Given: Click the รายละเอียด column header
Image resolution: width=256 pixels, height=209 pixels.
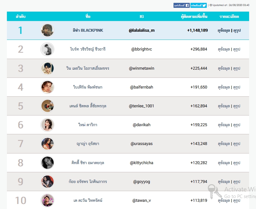Looking at the screenshot, I should (x=229, y=17).
